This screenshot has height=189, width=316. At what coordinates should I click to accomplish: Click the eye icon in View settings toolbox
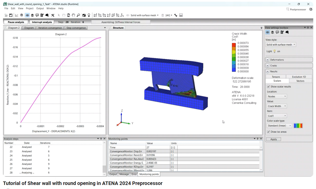[x=268, y=32]
